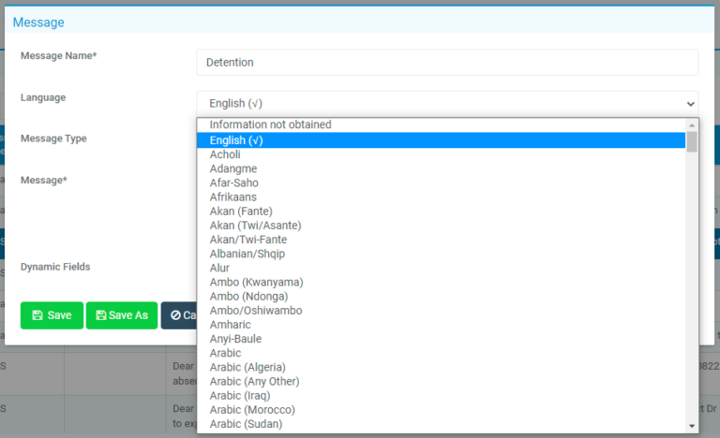Screen dimensions: 720x438
Task: Click the partially hidden Cancel button
Action: 179,315
